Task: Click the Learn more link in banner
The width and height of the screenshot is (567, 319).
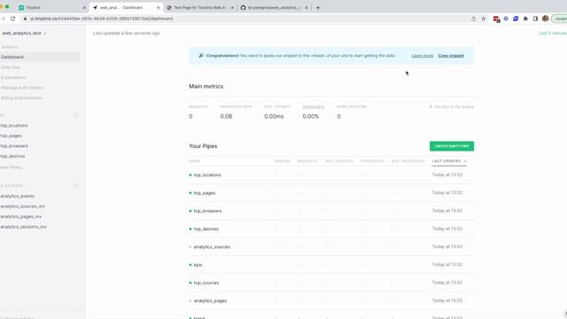Action: (x=422, y=56)
